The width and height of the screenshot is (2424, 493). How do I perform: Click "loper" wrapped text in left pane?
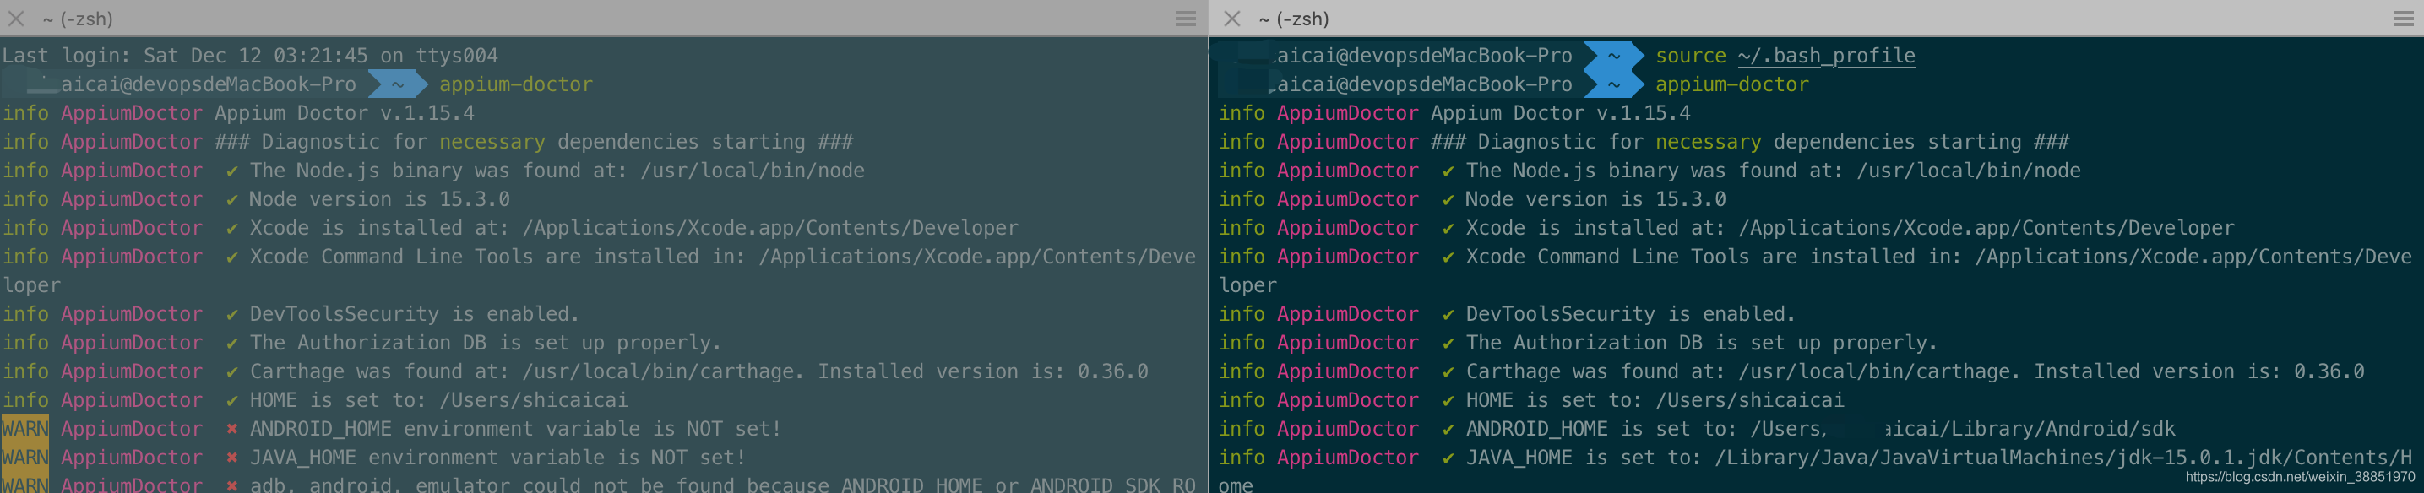tap(31, 285)
